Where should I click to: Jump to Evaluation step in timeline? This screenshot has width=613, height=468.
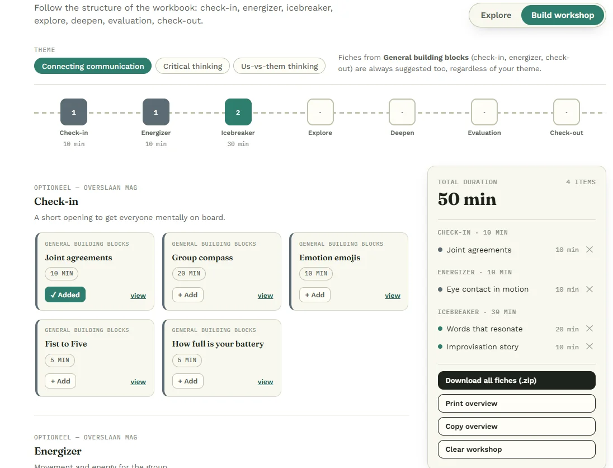(484, 113)
